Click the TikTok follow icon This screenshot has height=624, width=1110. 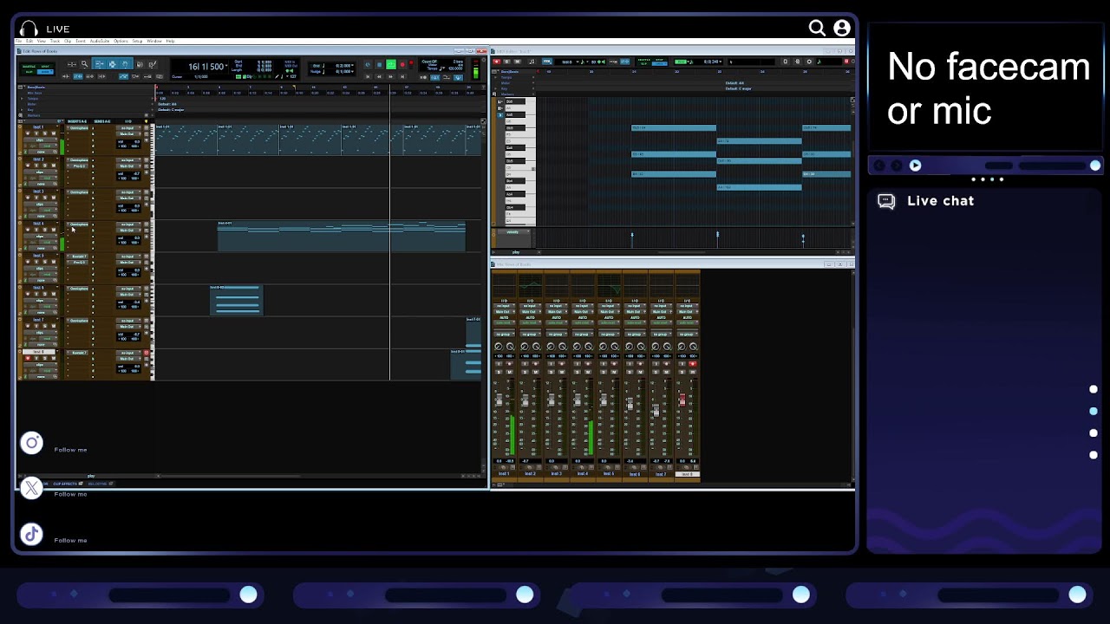31,534
